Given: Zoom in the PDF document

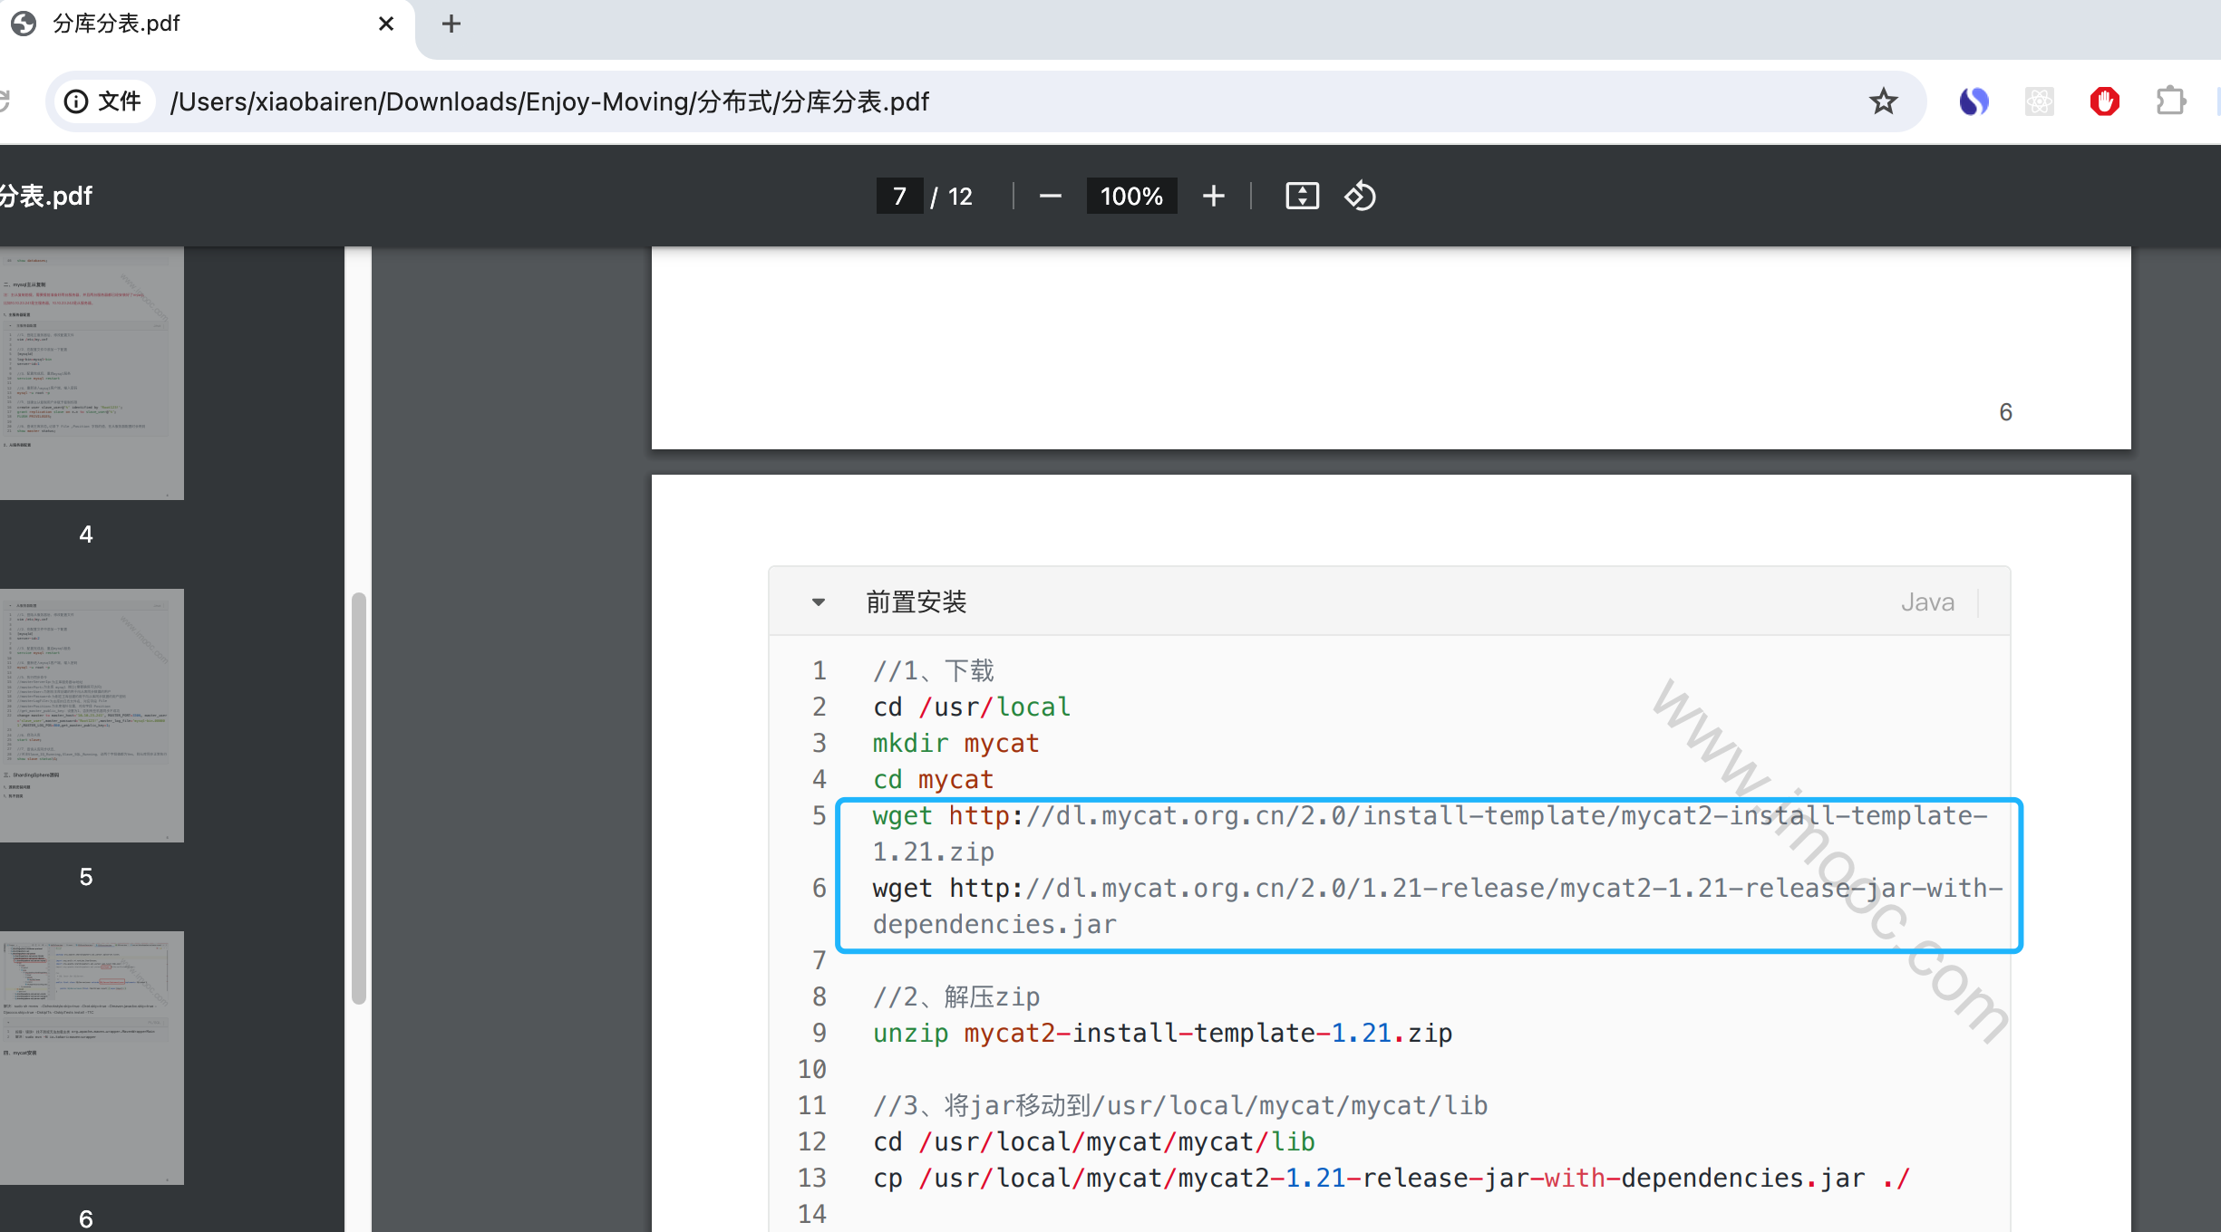Looking at the screenshot, I should point(1213,196).
